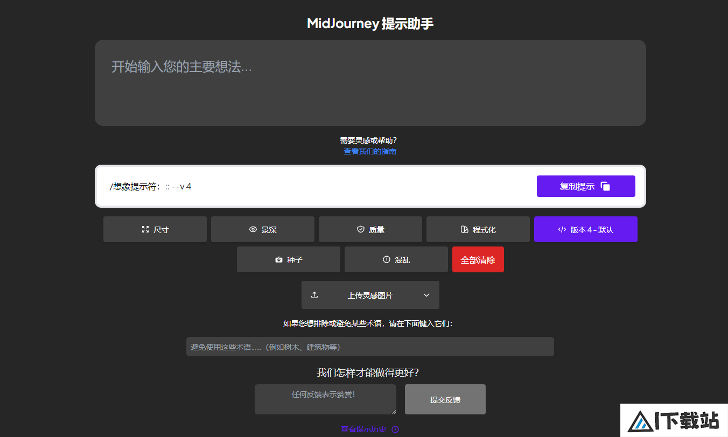Click the copy icon in 复制提示 button
This screenshot has width=728, height=437.
(606, 186)
